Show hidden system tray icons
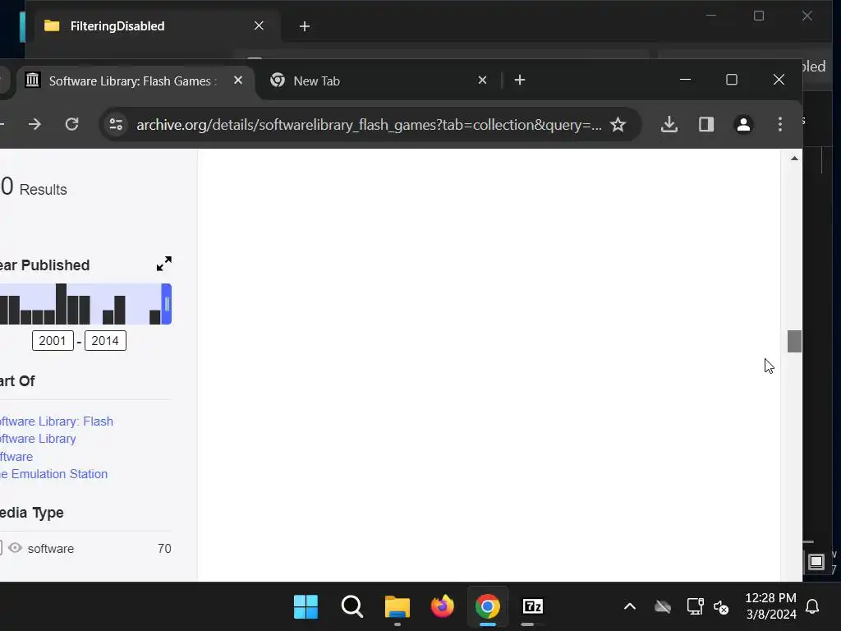841x631 pixels. coord(630,607)
